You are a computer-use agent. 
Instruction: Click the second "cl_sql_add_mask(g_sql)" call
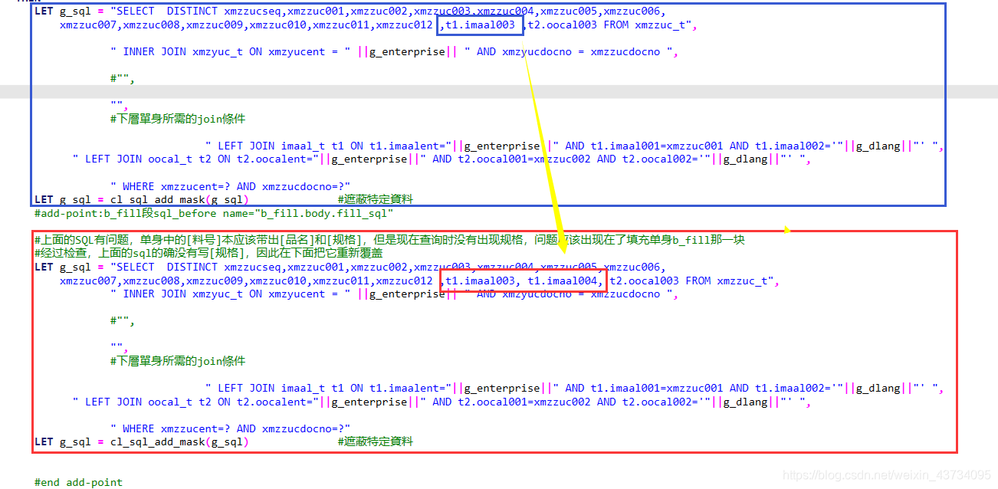(x=179, y=441)
